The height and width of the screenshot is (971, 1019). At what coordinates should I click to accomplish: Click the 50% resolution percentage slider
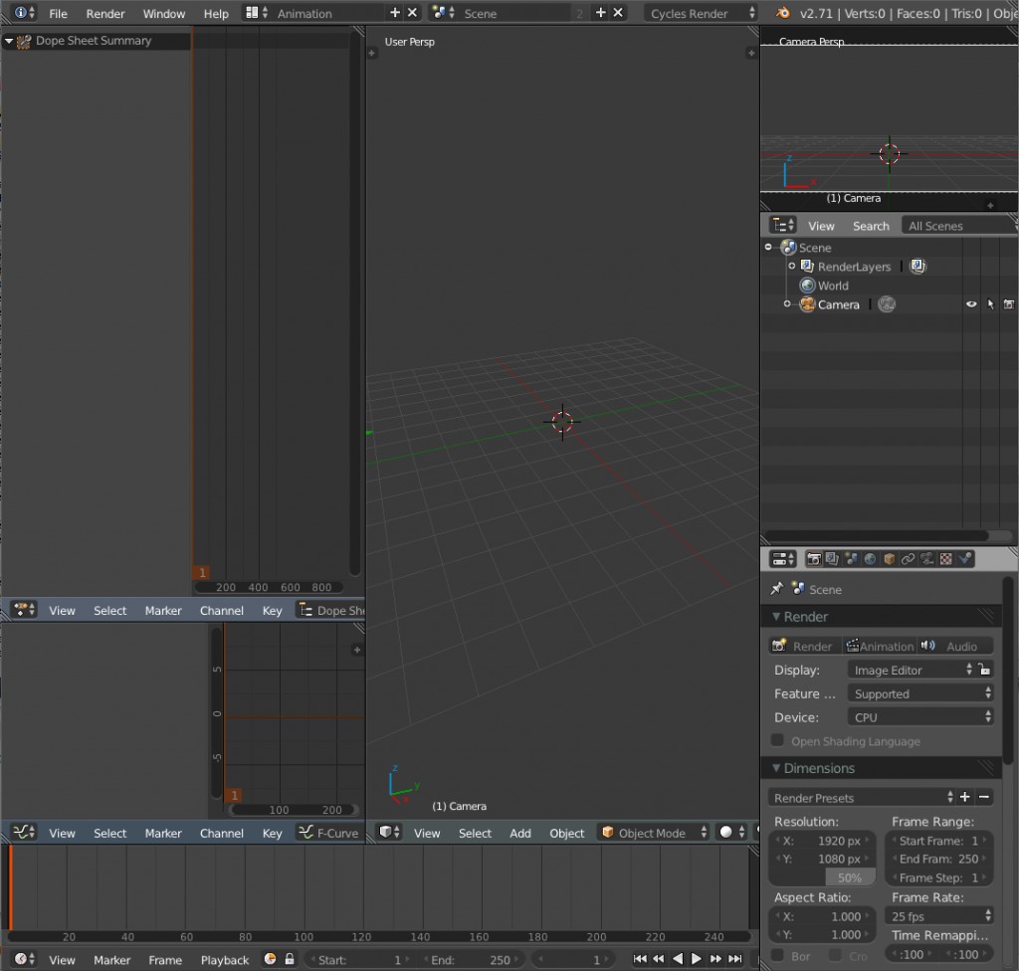[851, 877]
